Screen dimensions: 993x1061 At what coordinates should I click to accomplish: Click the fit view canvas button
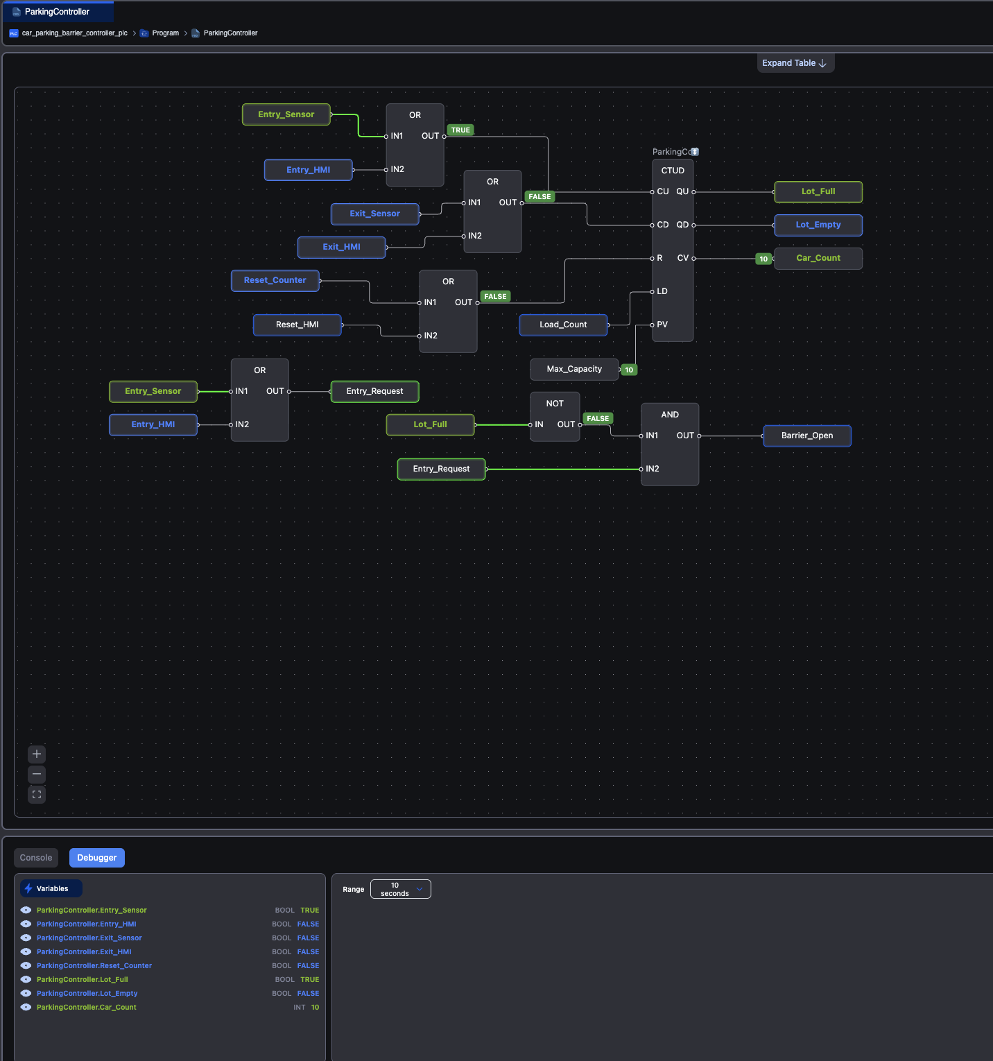(x=37, y=795)
